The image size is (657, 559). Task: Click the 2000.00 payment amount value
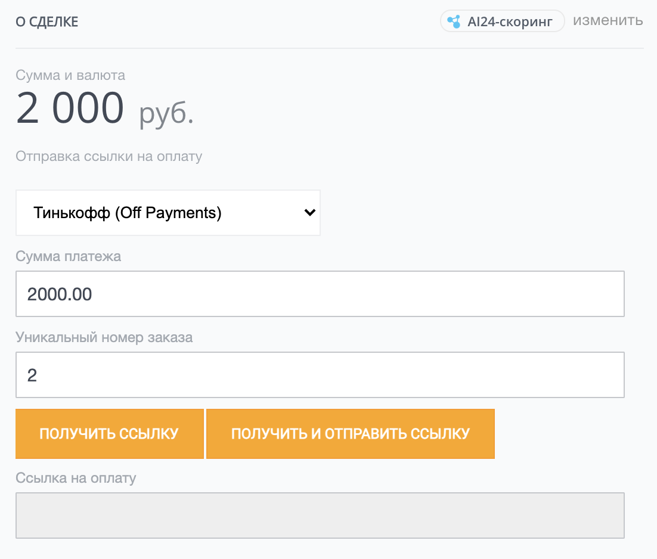tap(58, 293)
